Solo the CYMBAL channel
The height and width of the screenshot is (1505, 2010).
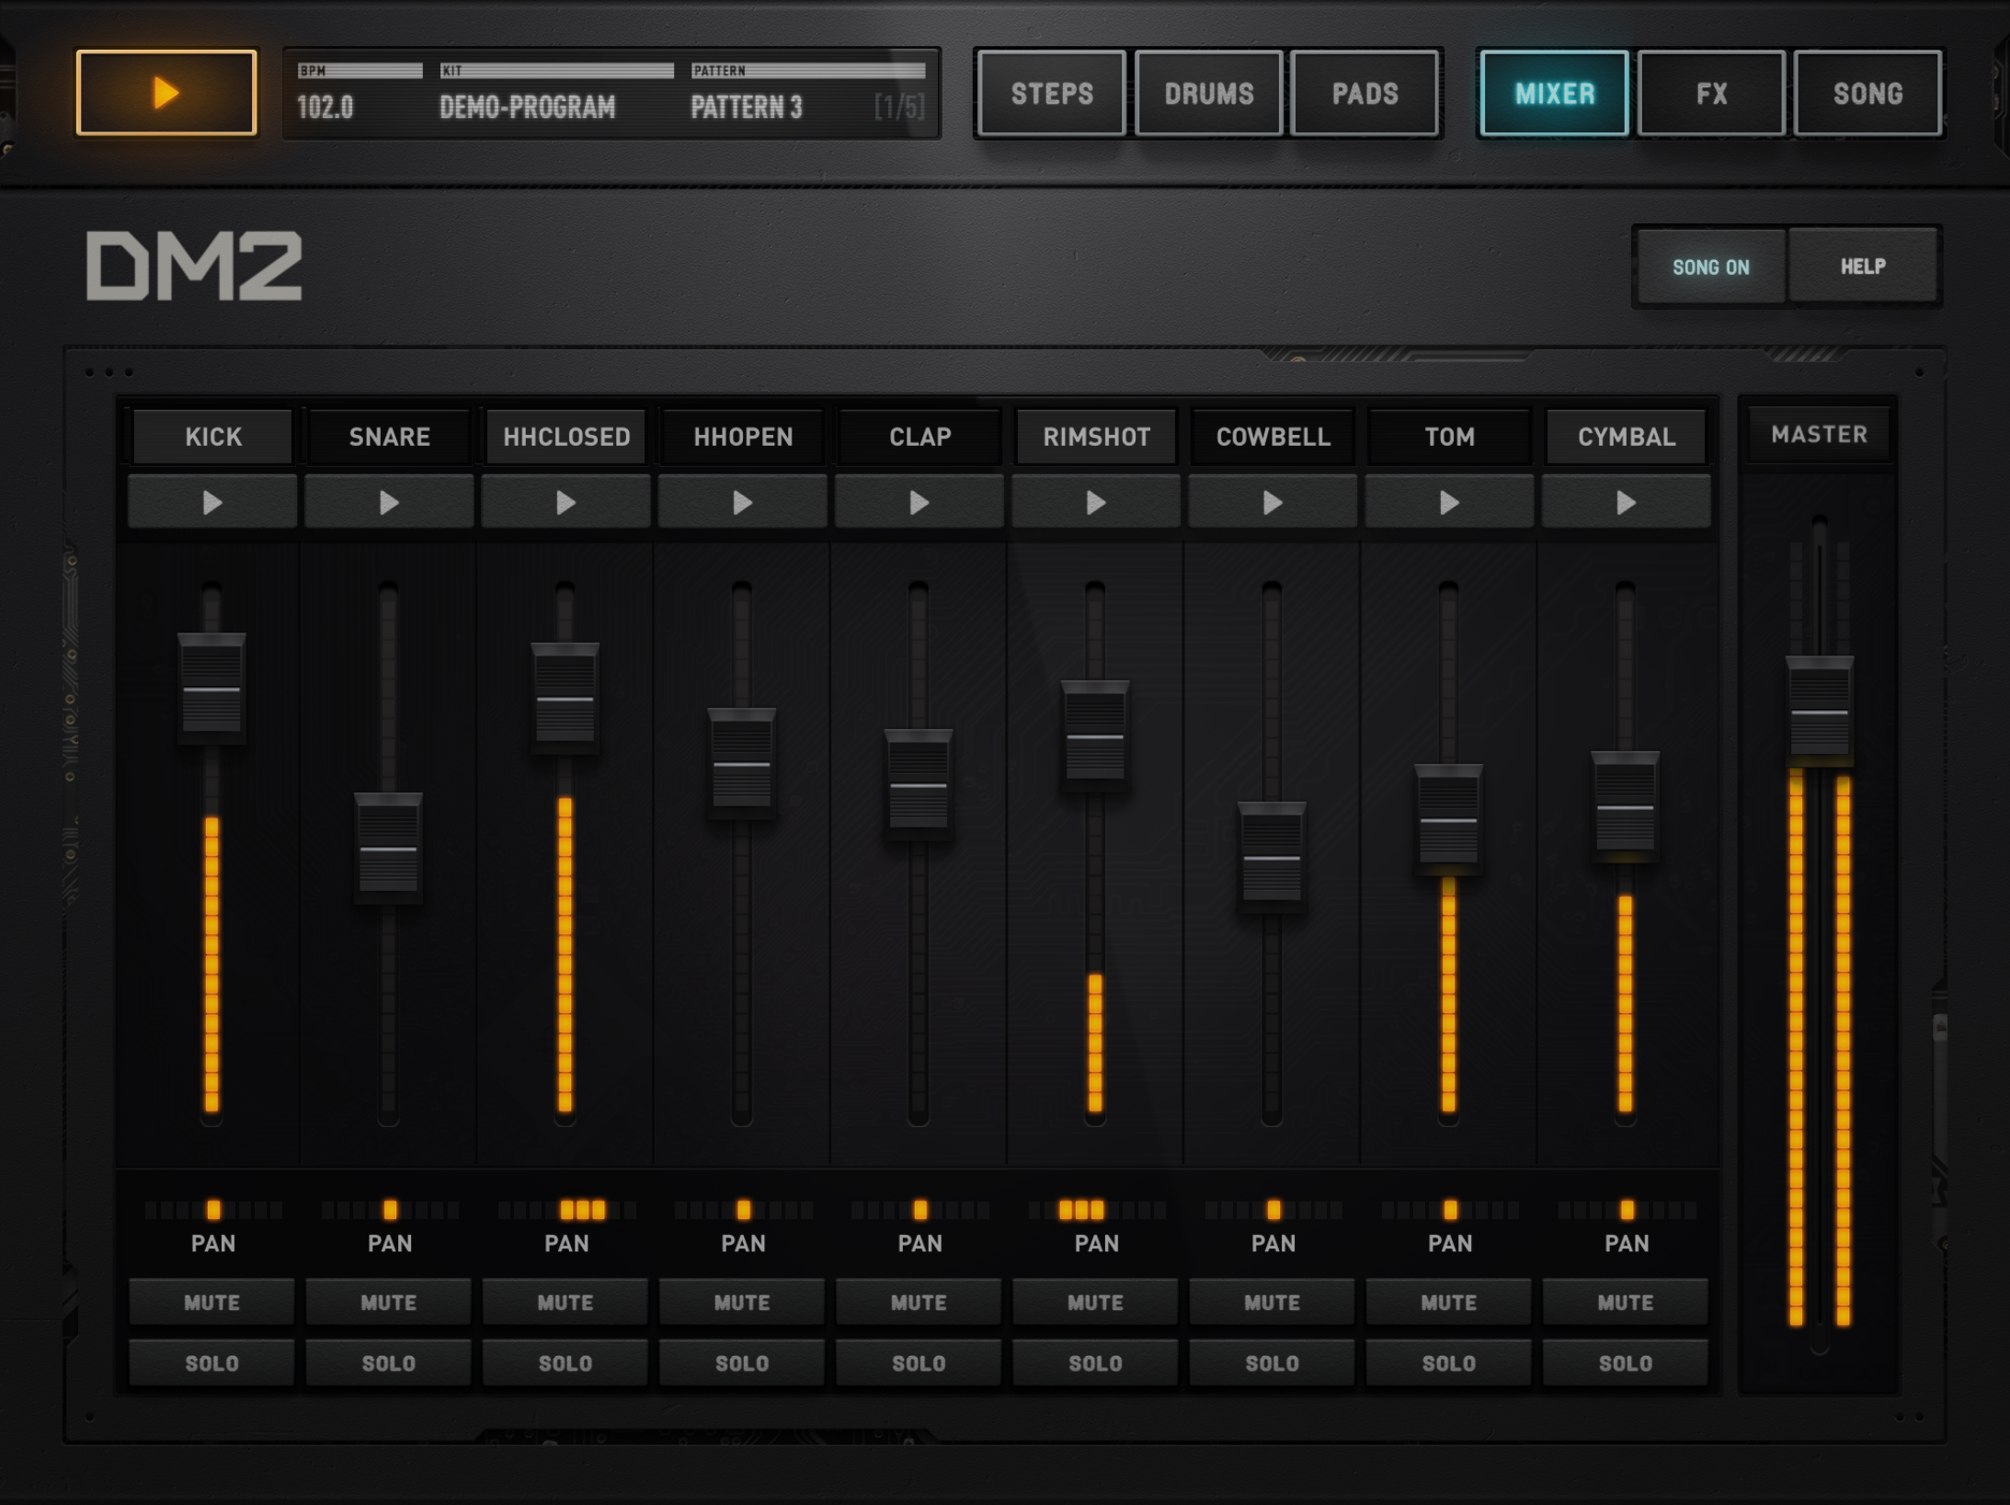1625,1362
